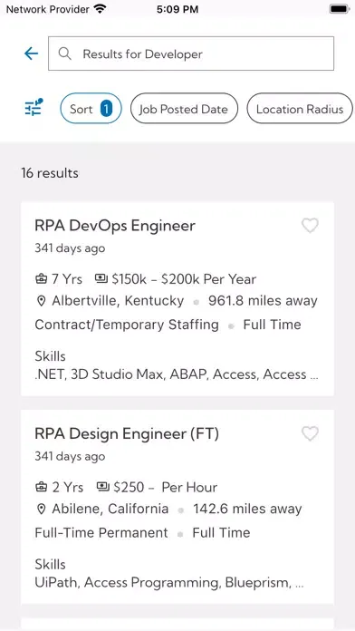The image size is (355, 631).
Task: Tap location pin beside Abilene, California
Action: tap(41, 510)
